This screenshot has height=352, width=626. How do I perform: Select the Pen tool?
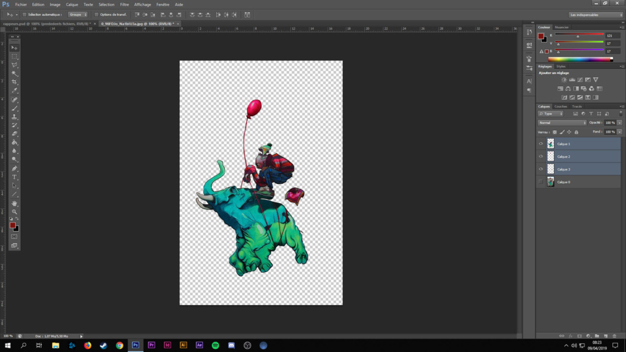pyautogui.click(x=15, y=169)
